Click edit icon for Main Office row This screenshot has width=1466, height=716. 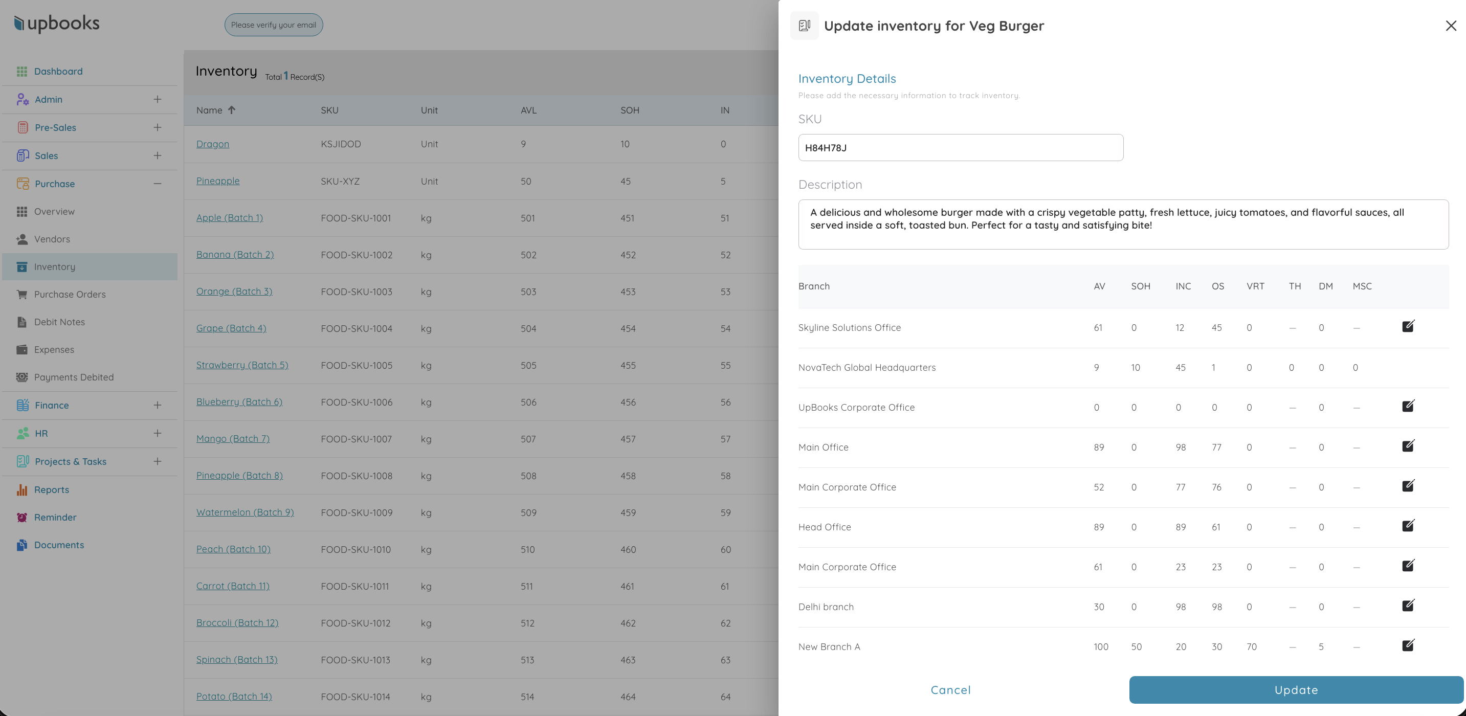point(1408,445)
